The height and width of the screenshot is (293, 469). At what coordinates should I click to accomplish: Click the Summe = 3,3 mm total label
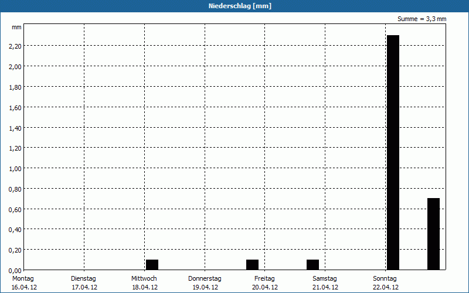tap(422, 19)
